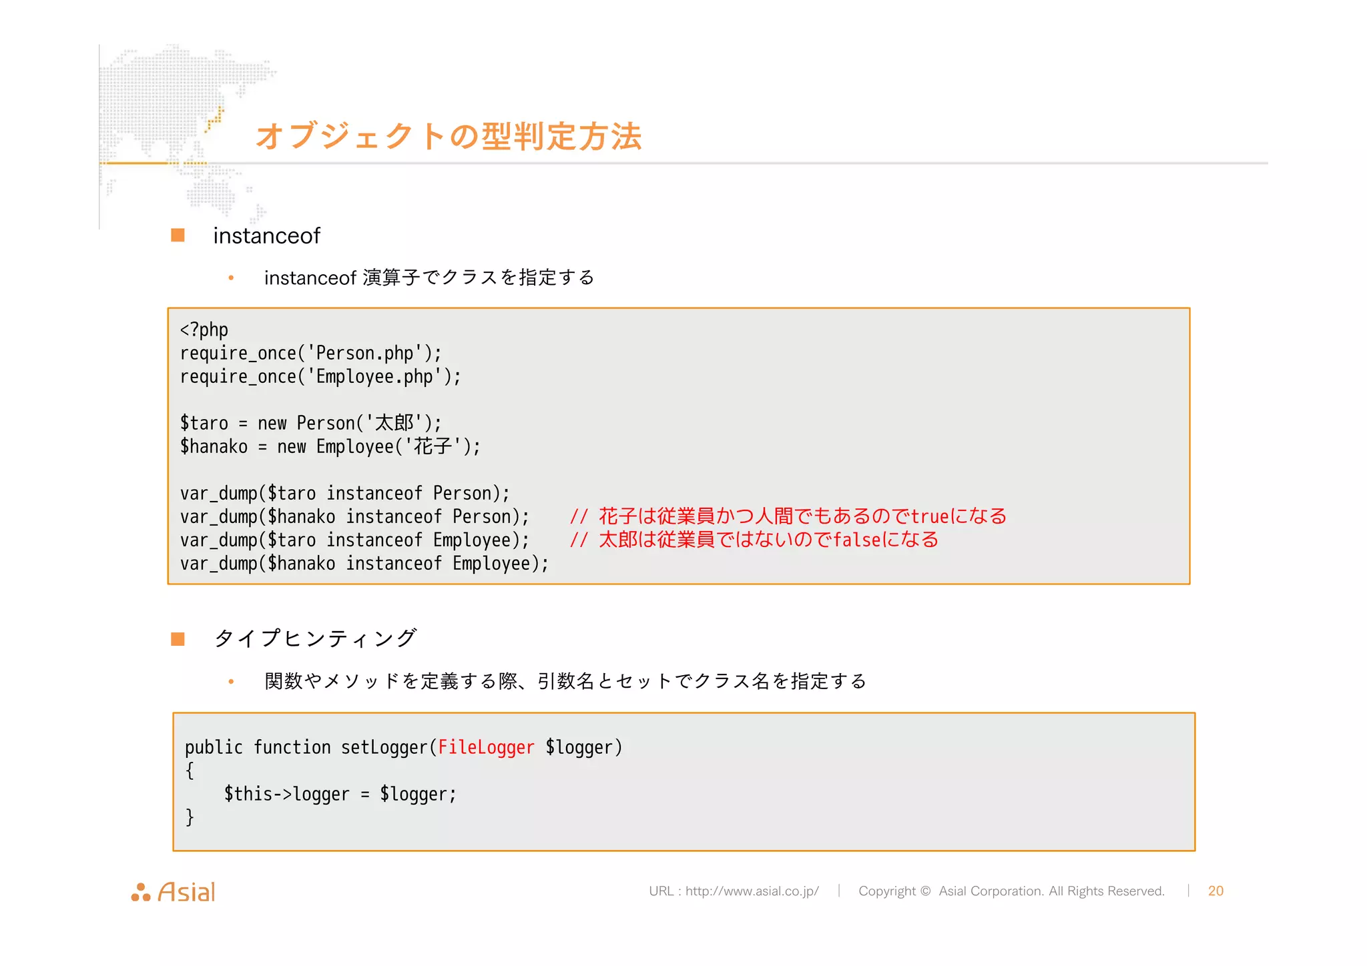This screenshot has width=1367, height=966.
Task: Click the '<?php' opening tag line
Action: pyautogui.click(x=204, y=330)
